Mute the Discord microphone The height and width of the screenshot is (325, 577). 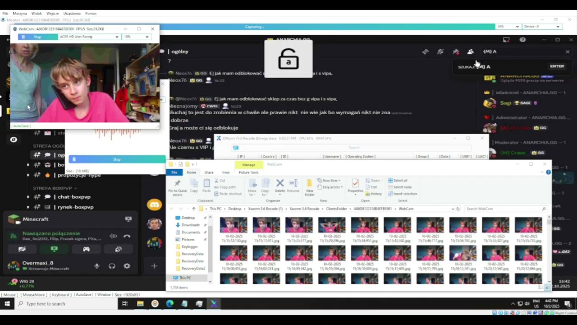click(x=96, y=266)
